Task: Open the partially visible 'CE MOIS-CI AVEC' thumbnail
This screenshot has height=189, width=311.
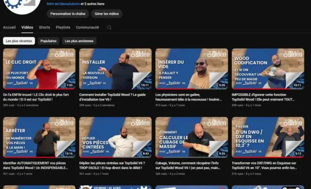Action: coord(115,187)
